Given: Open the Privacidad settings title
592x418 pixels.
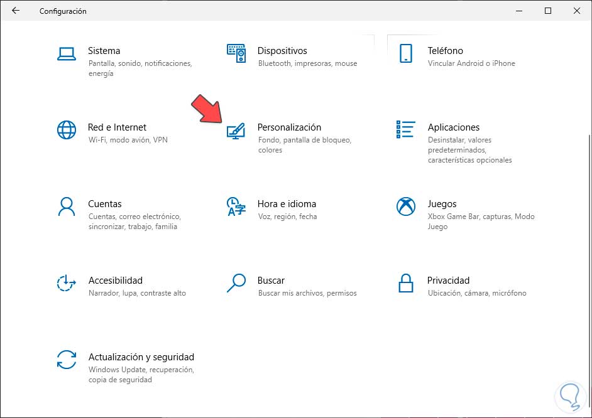Looking at the screenshot, I should click(448, 281).
